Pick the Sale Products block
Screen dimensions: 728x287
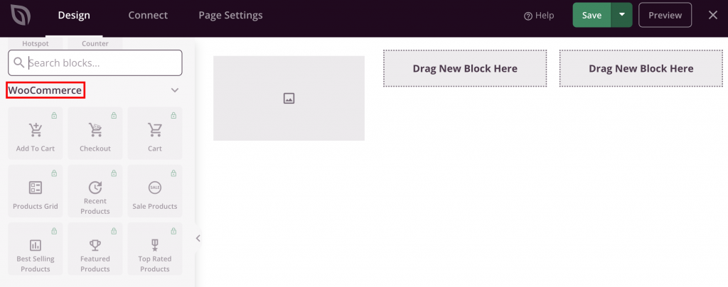click(155, 189)
